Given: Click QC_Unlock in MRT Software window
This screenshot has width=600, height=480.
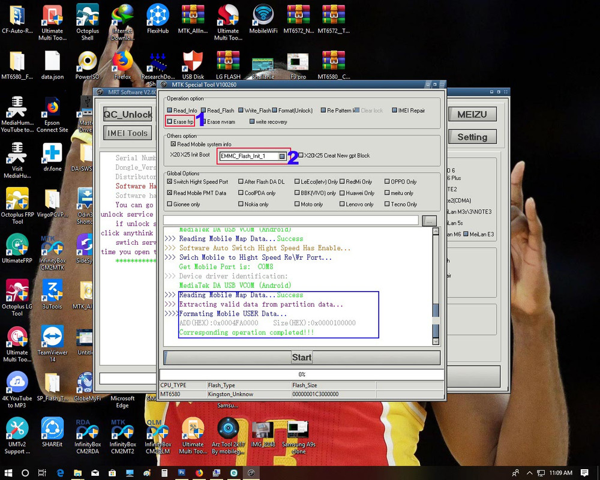Looking at the screenshot, I should (x=127, y=115).
